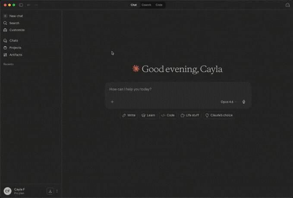Click the ghost icon in top right corner
This screenshot has width=293, height=198.
(287, 5)
